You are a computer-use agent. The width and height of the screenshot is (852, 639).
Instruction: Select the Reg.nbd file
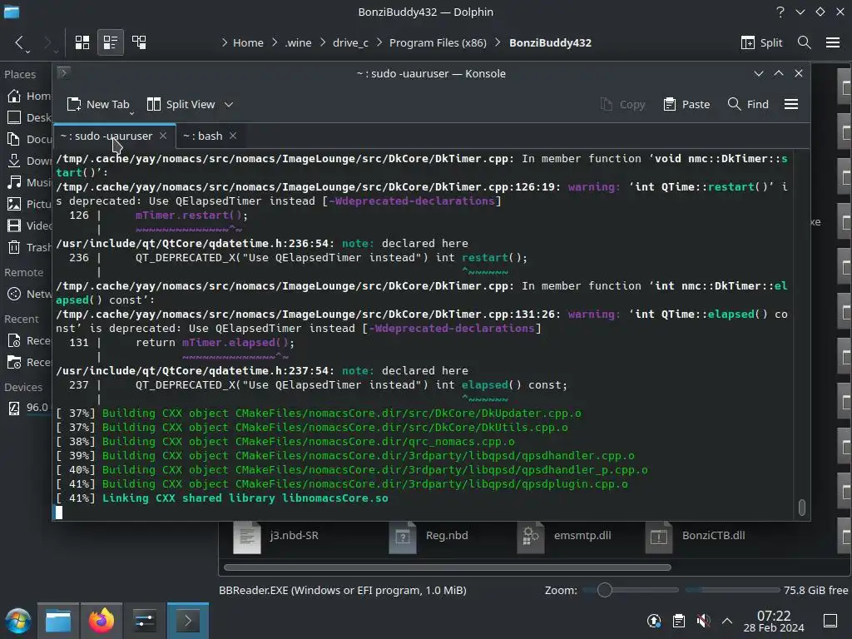pos(429,537)
